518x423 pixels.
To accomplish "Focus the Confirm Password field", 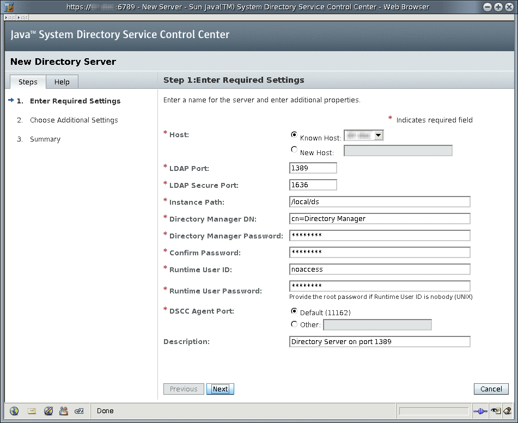I will (x=380, y=252).
